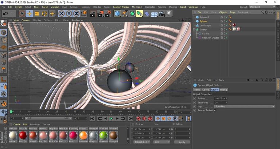Toggle n-Side enabled checkmark
280x149 pixels.
coord(226,34)
